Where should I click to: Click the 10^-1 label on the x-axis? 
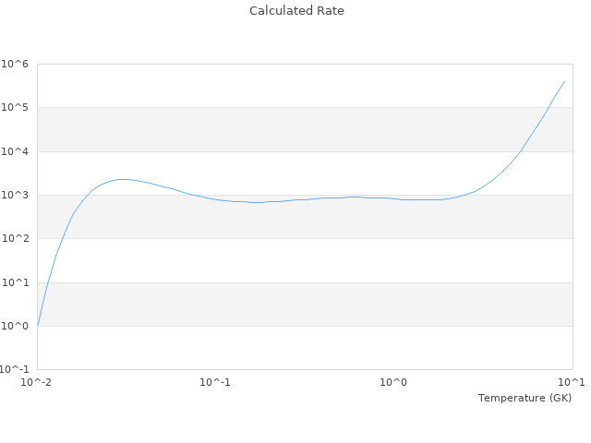[x=215, y=382]
